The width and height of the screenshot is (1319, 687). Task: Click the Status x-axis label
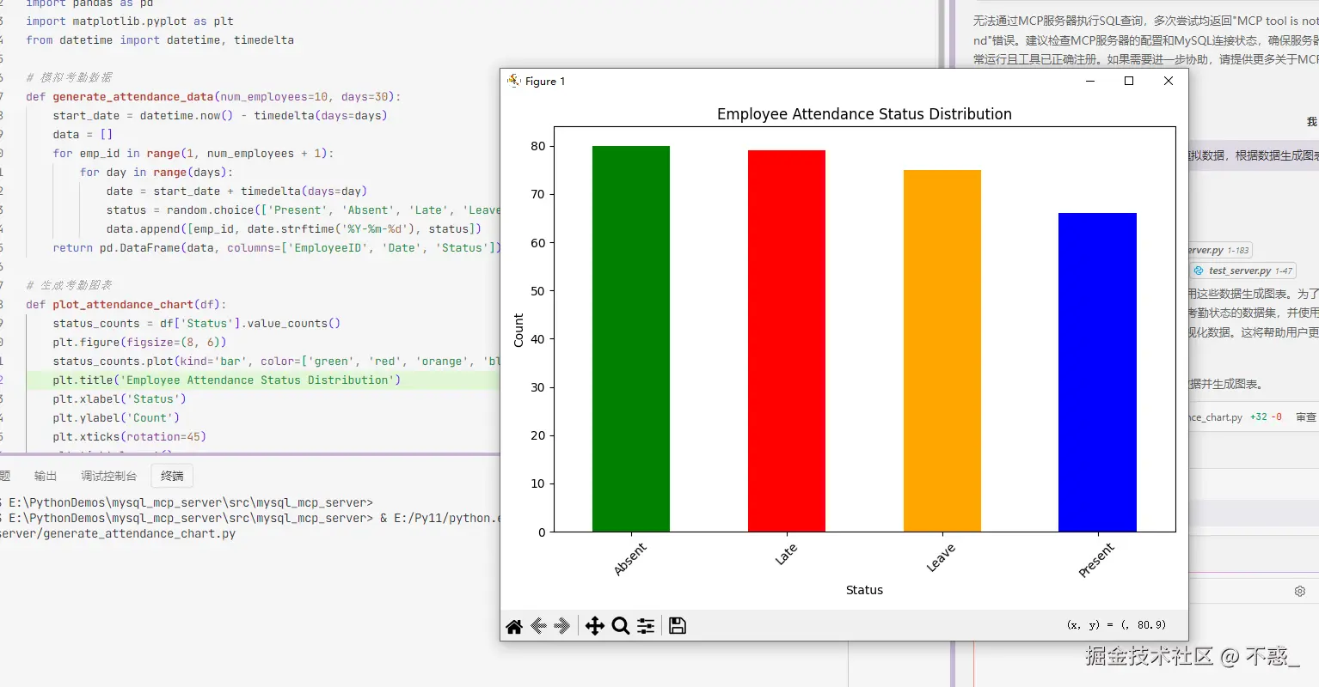tap(864, 590)
